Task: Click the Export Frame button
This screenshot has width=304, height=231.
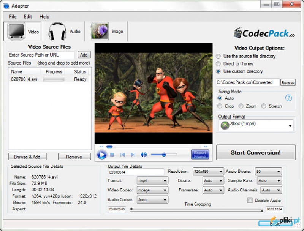Action: point(200,155)
